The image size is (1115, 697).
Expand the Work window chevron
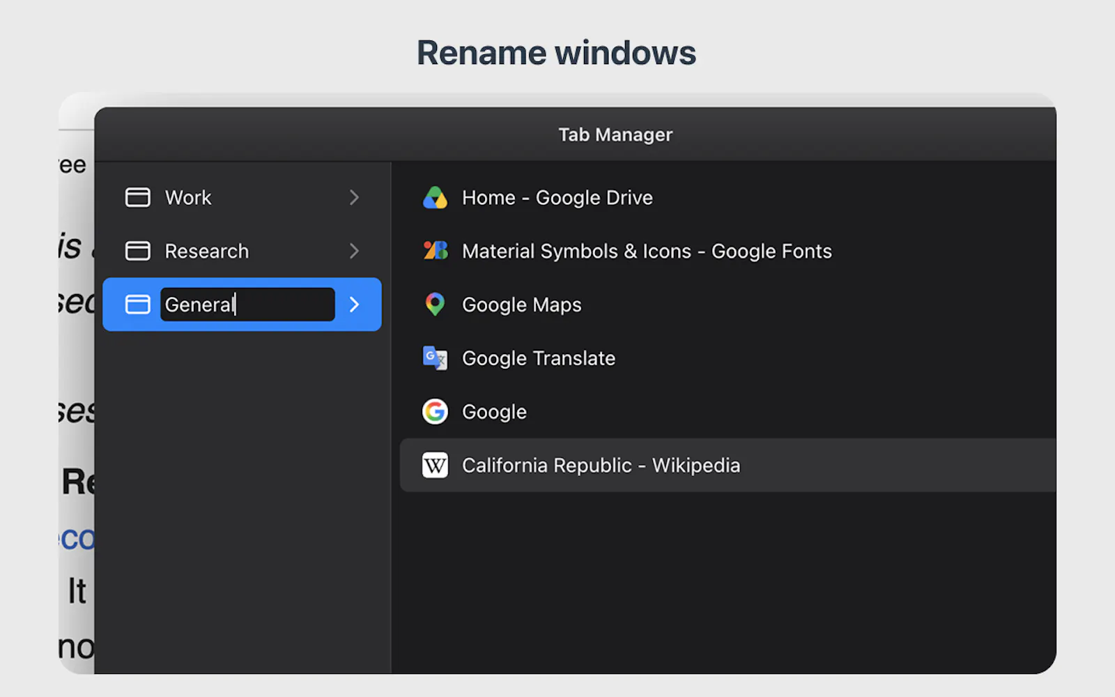point(354,197)
